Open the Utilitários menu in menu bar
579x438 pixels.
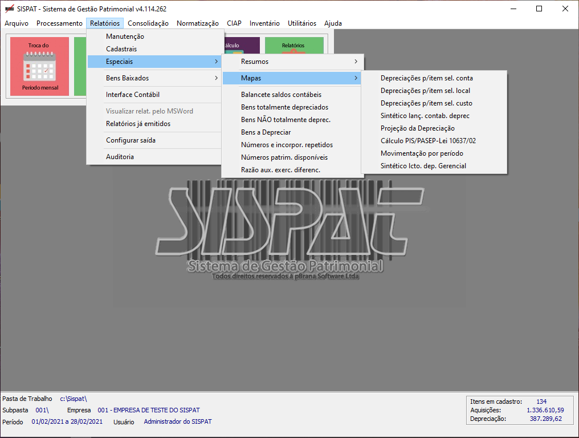(x=301, y=23)
